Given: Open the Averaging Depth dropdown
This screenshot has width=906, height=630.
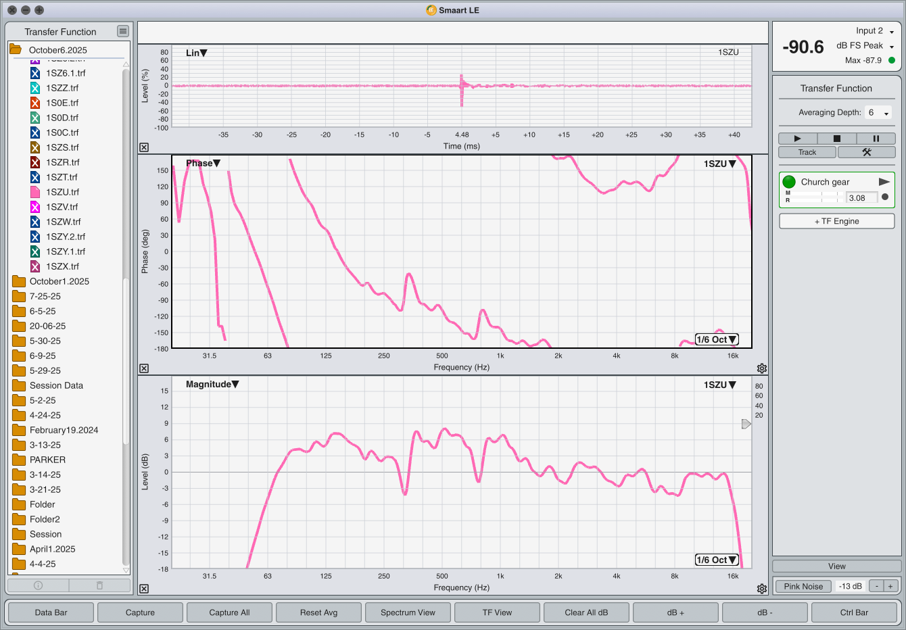Looking at the screenshot, I should pyautogui.click(x=878, y=113).
